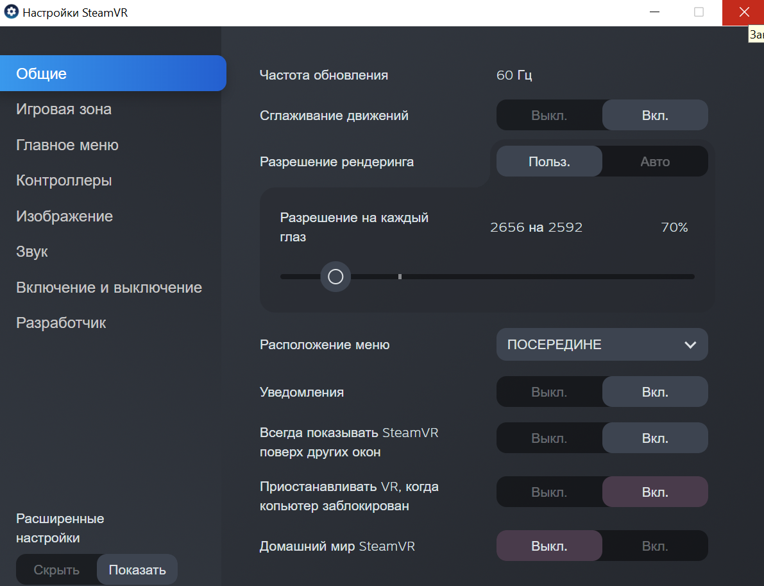The image size is (764, 586).
Task: Enable Домашний мир SteamVR with Вкл.
Action: [x=655, y=546]
